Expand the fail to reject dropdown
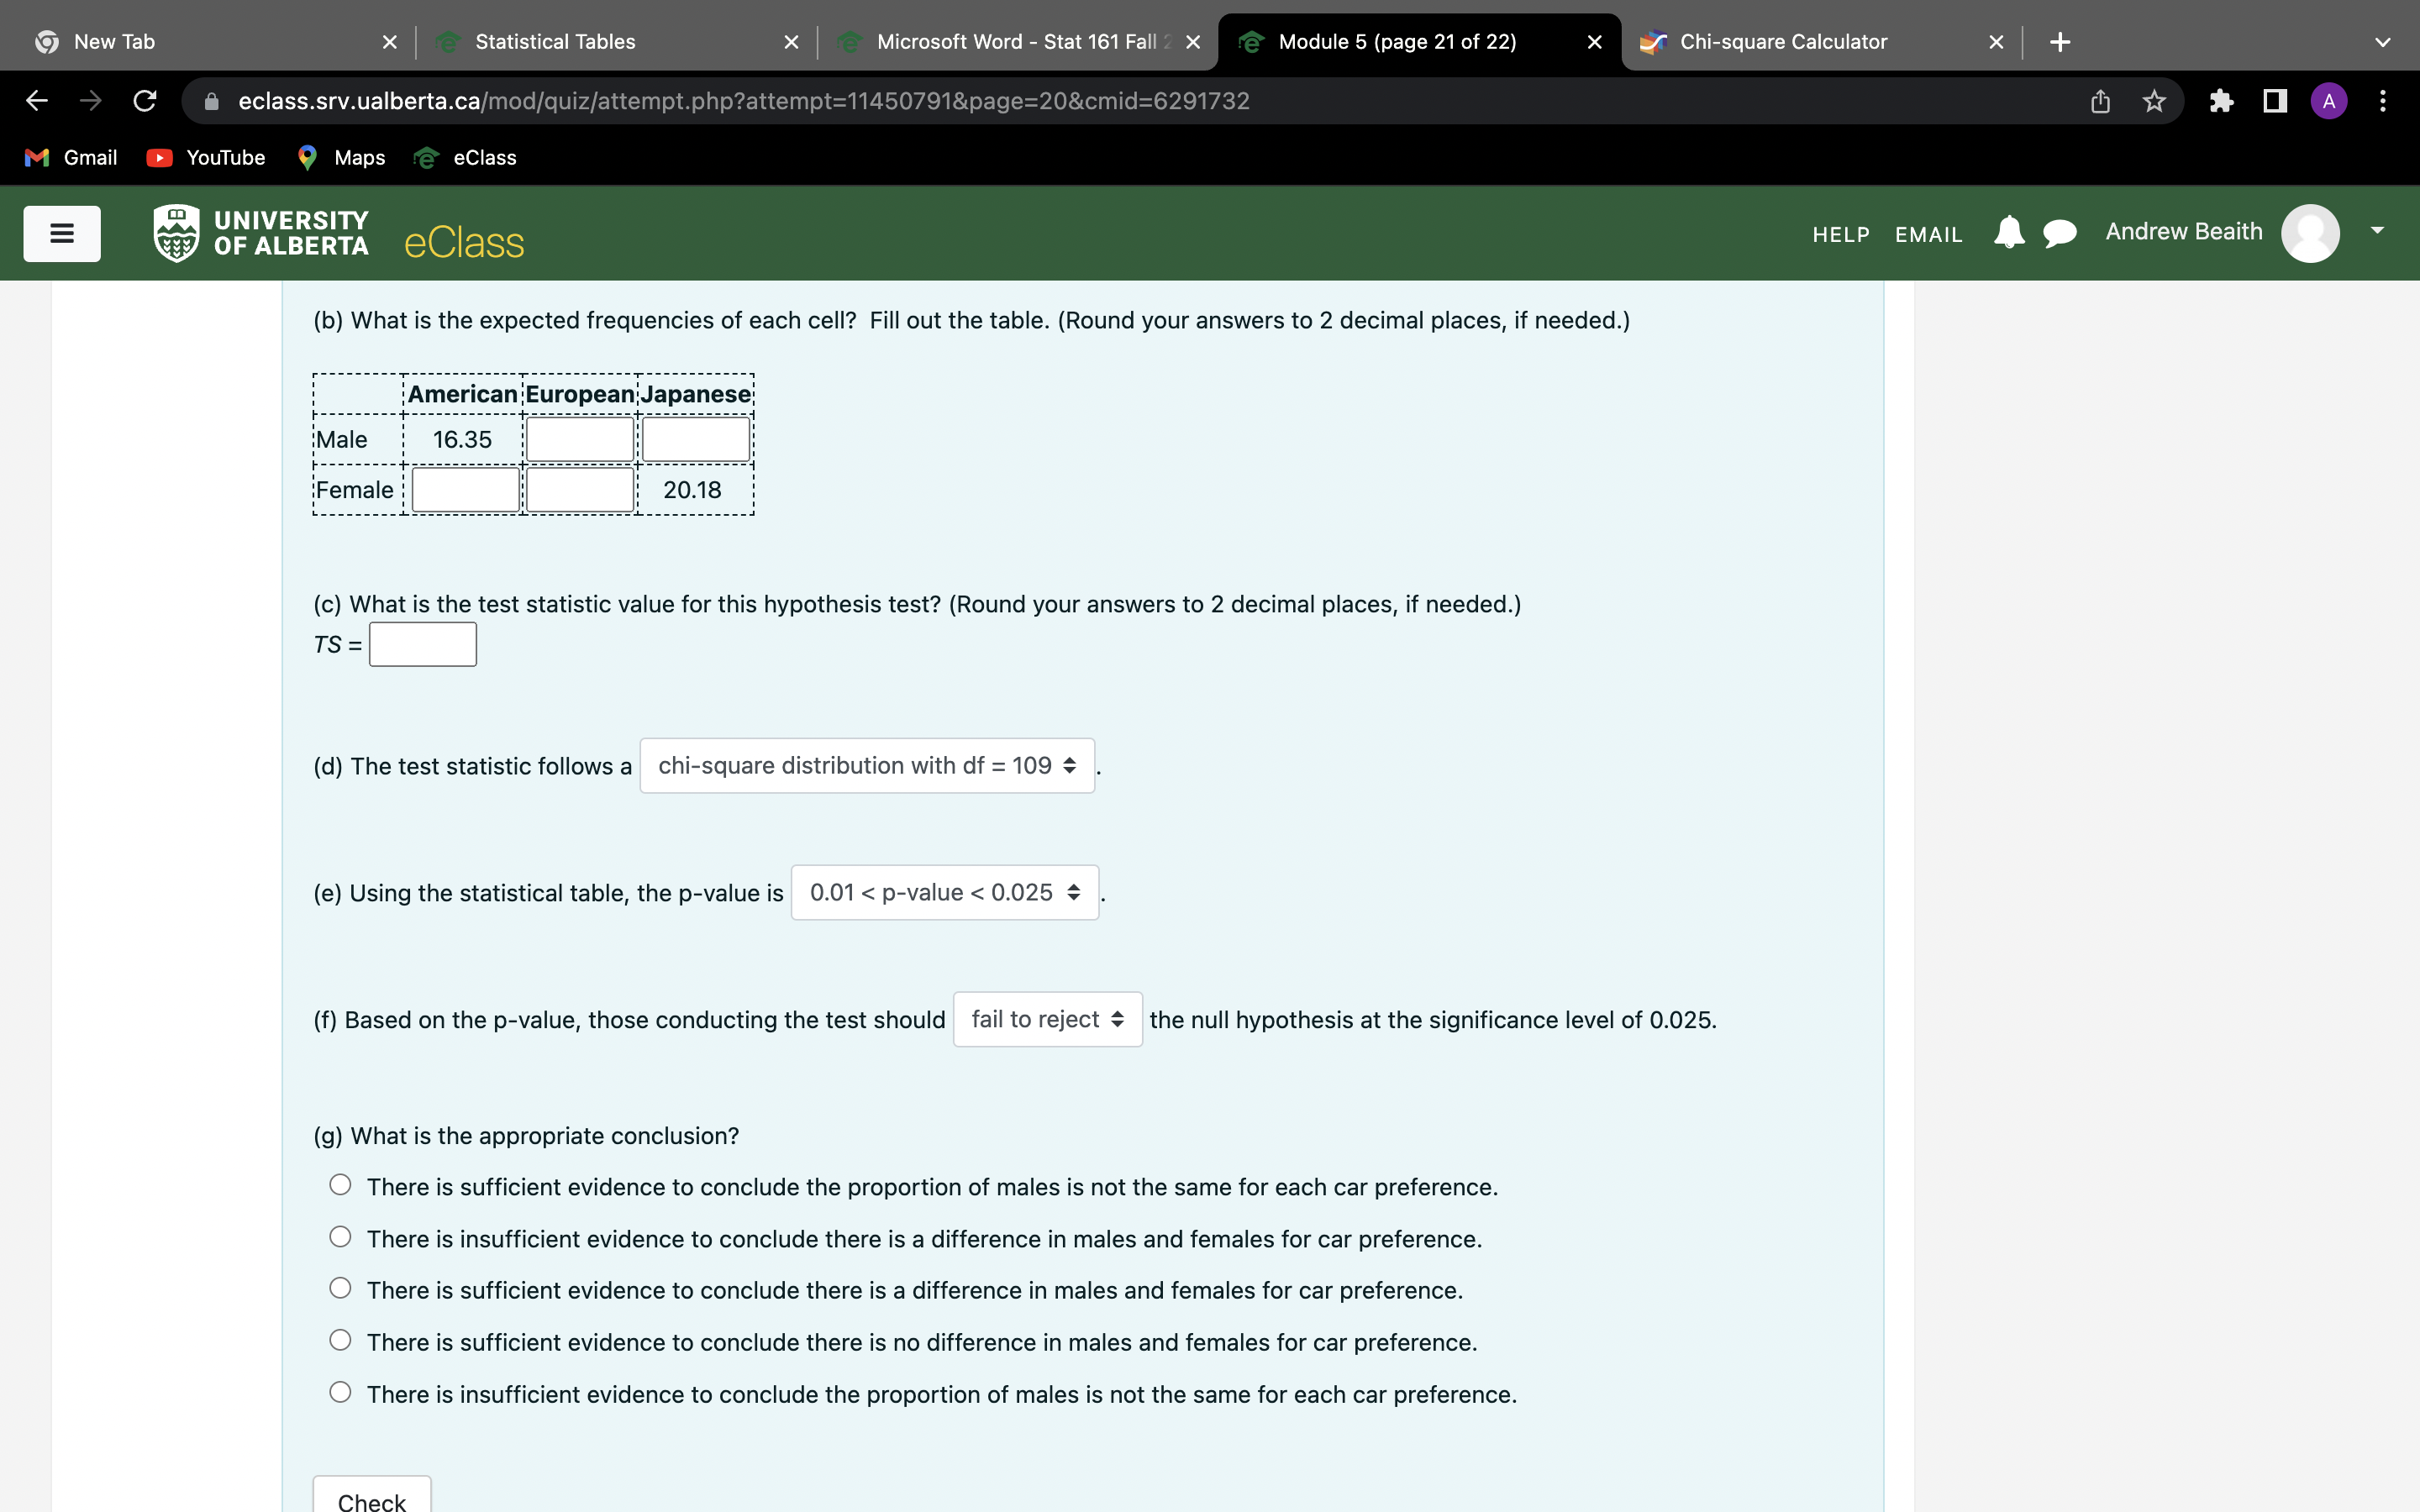Screen dimensions: 2420x1512 click(1047, 1020)
